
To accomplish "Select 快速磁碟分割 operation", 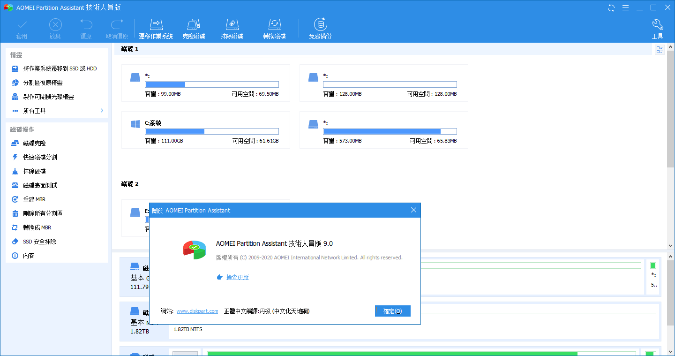I will click(x=57, y=157).
